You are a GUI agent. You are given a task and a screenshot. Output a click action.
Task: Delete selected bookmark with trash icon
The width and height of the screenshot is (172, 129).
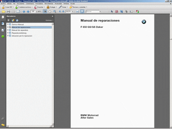(x=9, y=20)
